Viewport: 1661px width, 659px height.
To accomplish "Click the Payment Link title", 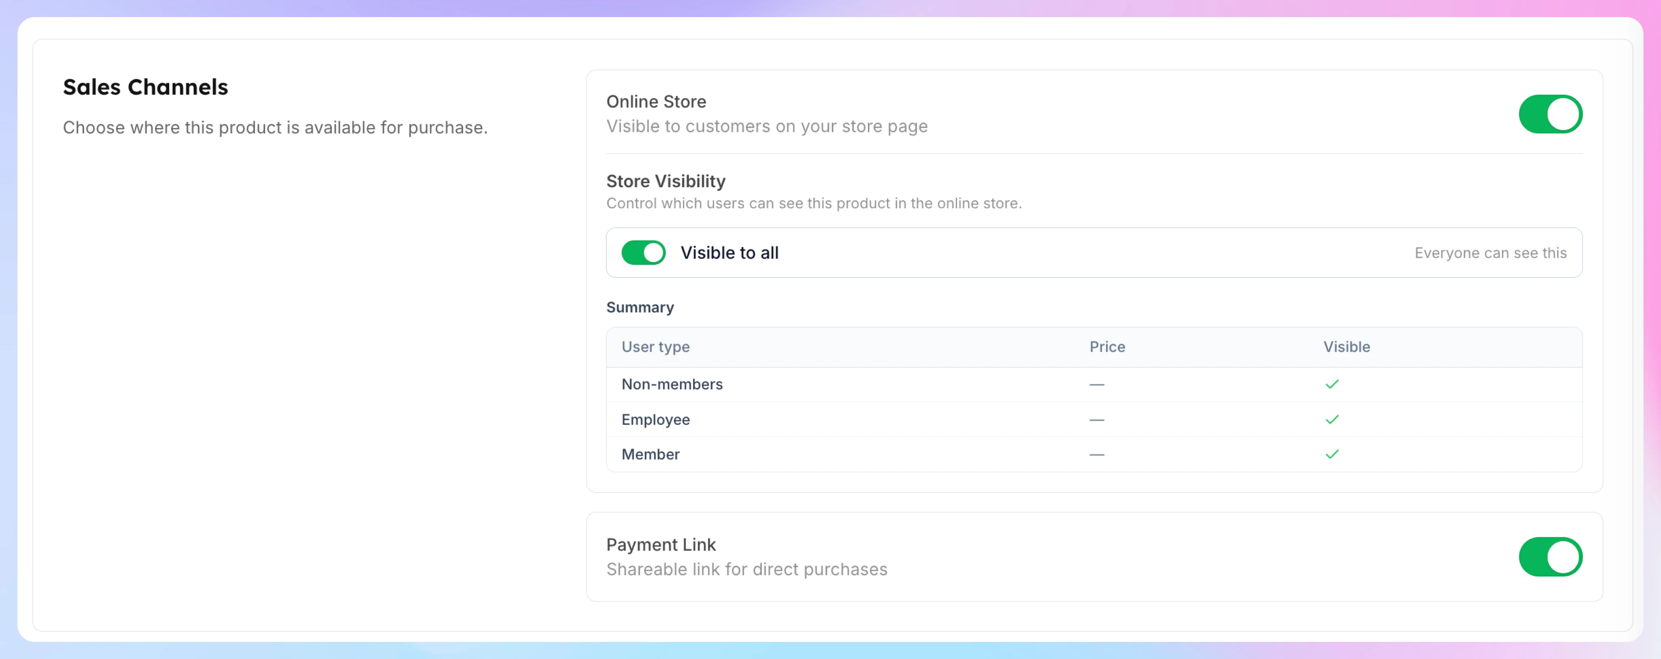I will coord(660,545).
